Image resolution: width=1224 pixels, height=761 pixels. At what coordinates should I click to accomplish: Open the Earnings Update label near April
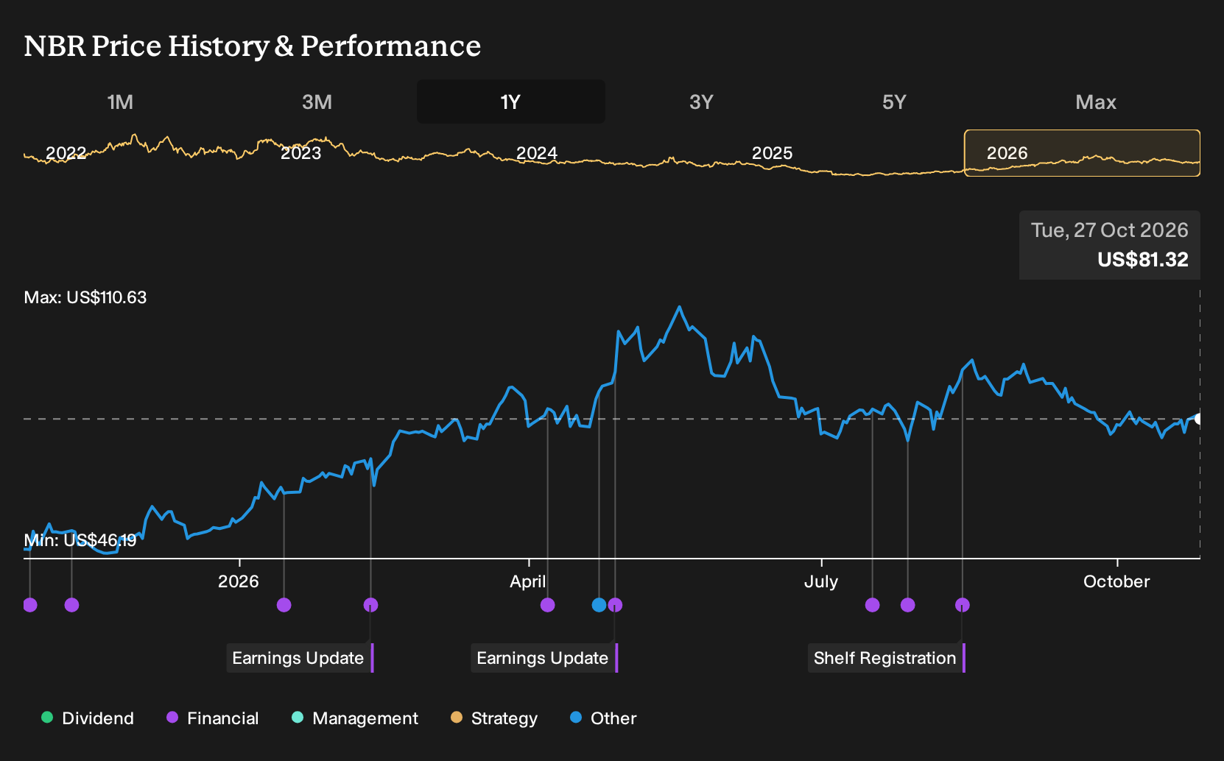pyautogui.click(x=544, y=658)
